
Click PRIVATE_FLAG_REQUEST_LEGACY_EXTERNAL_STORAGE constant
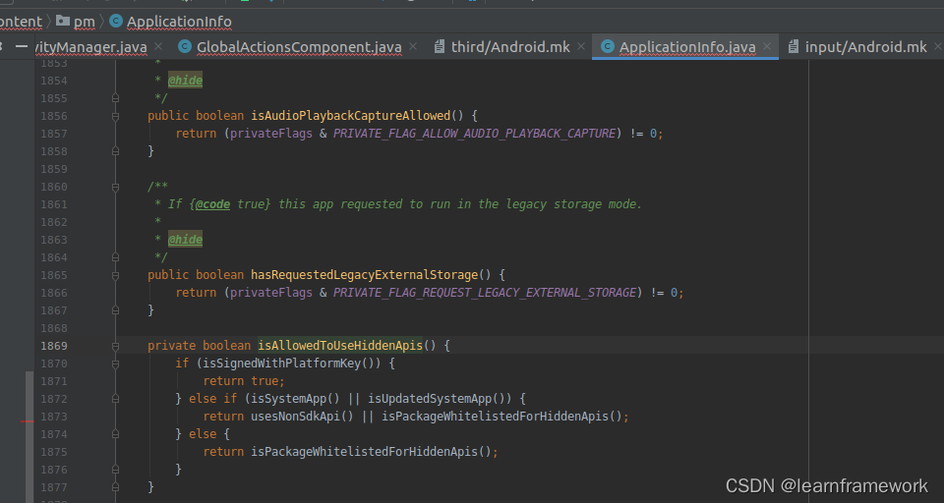coord(485,293)
